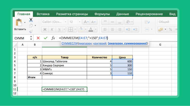Select column G header
The height and width of the screenshot is (106, 190).
click(x=160, y=45)
